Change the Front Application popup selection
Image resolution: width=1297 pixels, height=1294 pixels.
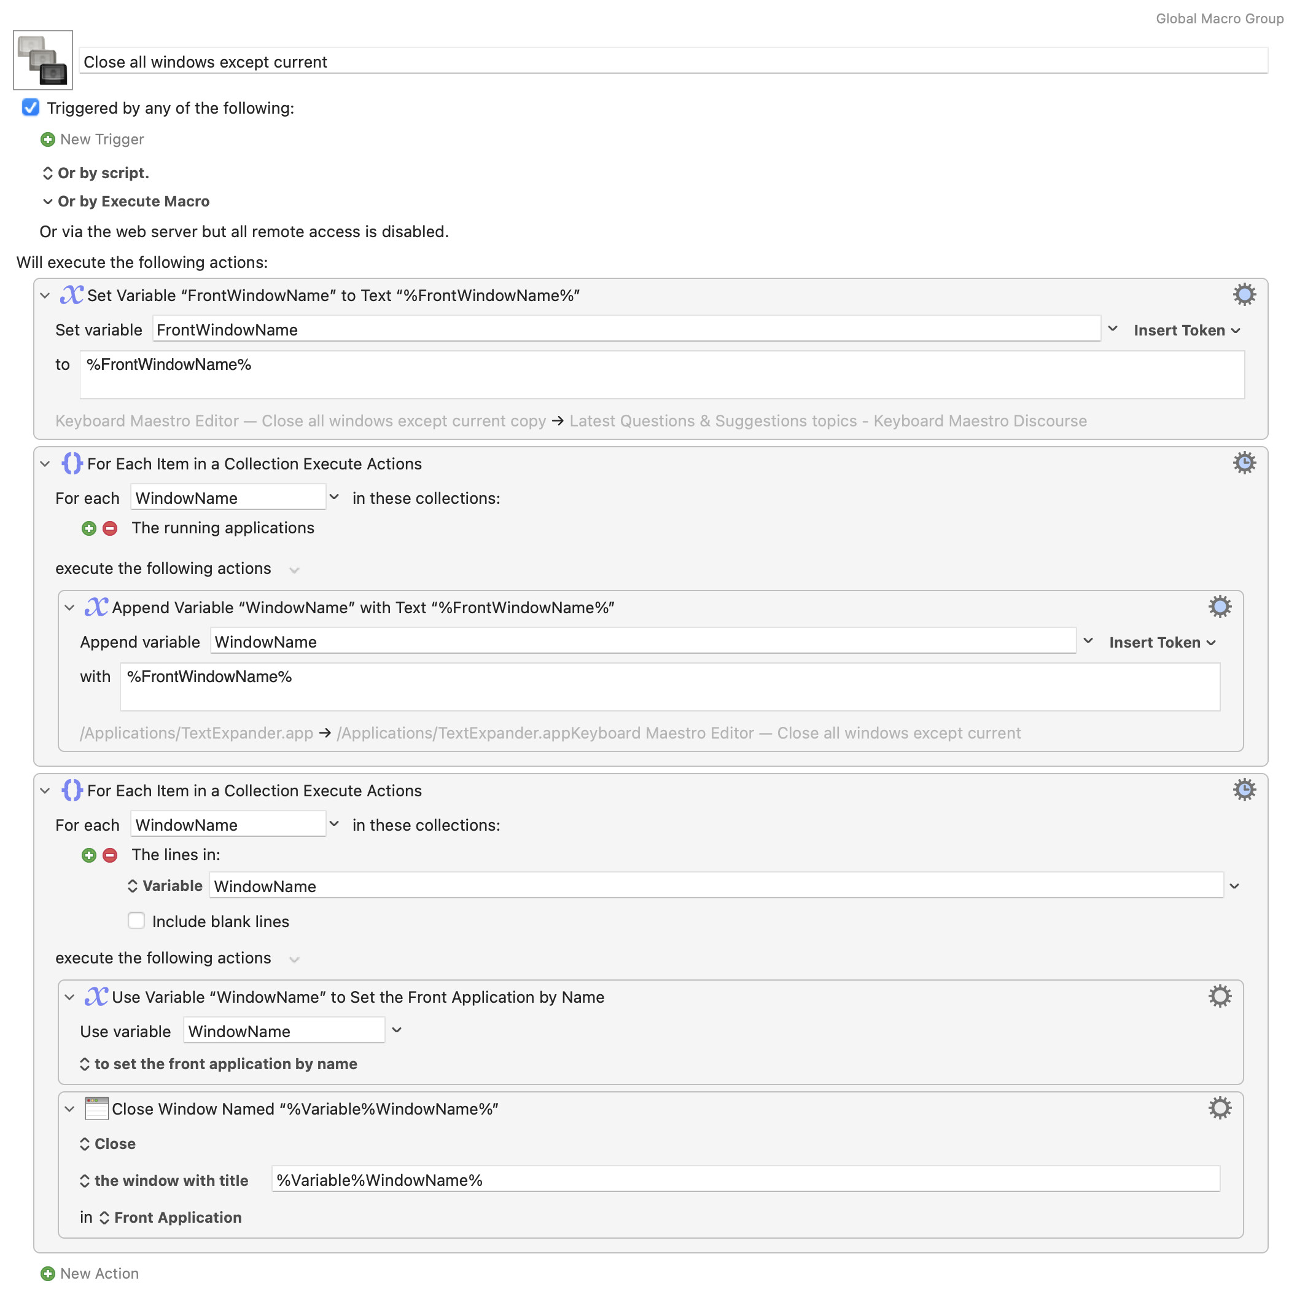point(171,1217)
